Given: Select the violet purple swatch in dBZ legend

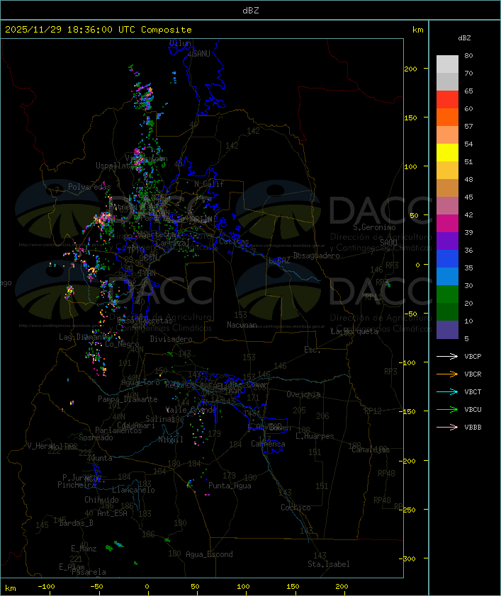Looking at the screenshot, I should pos(447,241).
